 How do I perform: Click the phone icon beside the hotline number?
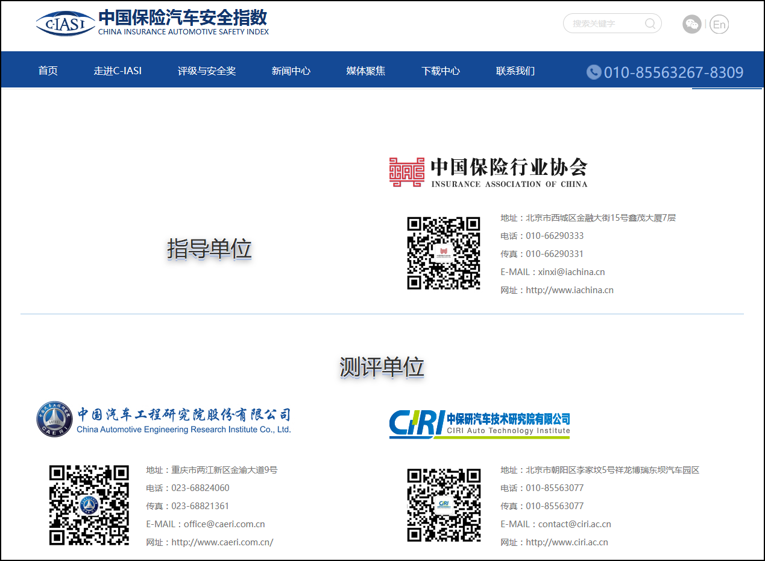[594, 72]
